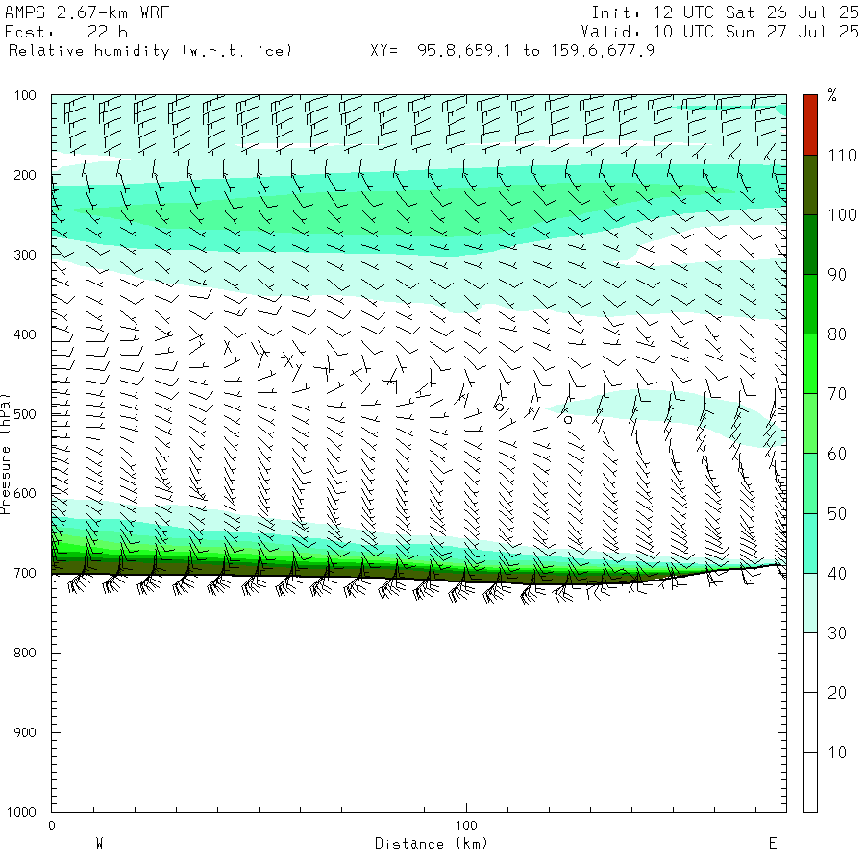Click the 'Relative humidity (w.r.t. ice)' label

tap(150, 51)
